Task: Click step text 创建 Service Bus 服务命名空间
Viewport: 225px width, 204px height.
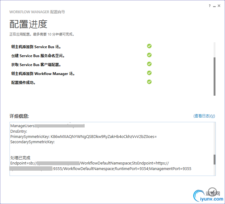Action: click(x=38, y=56)
